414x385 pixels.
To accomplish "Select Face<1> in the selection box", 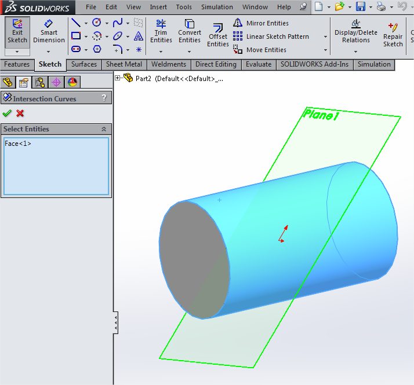I will 18,144.
